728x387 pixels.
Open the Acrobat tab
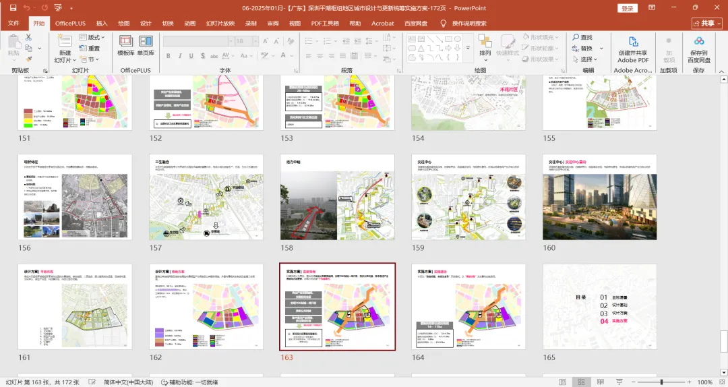click(x=383, y=23)
